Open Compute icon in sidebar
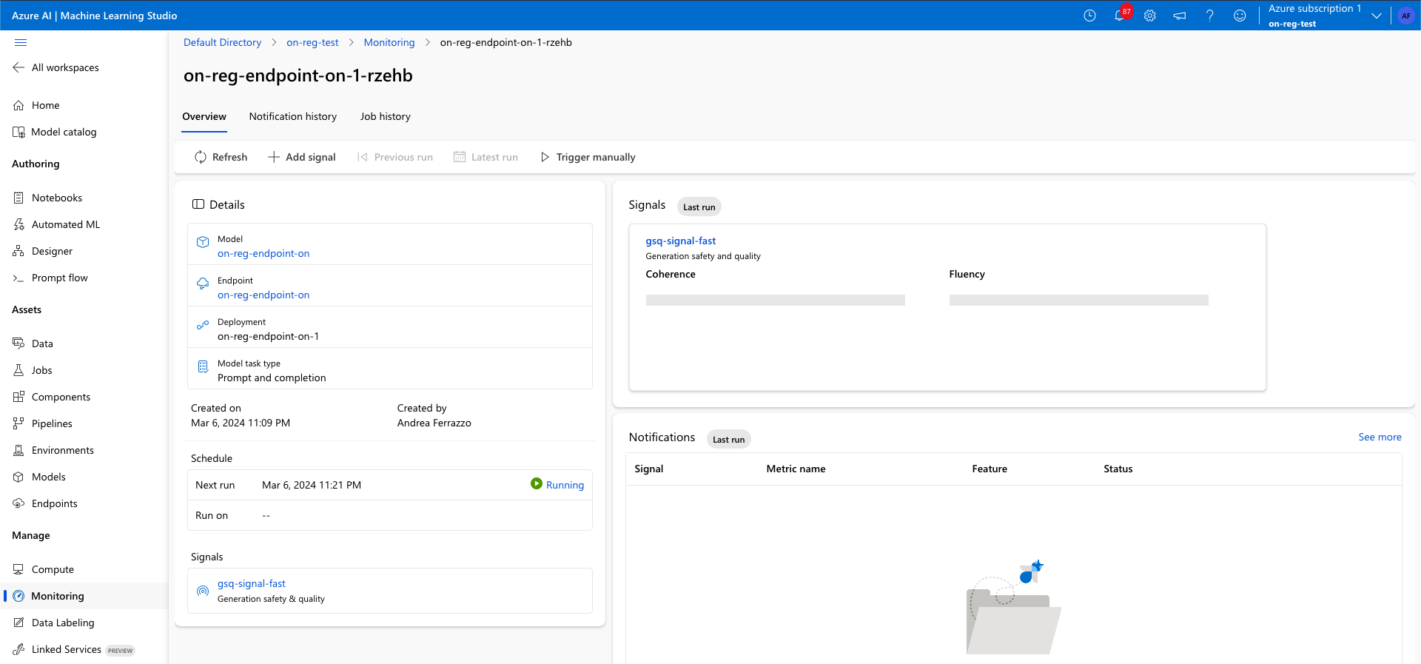 pos(19,569)
